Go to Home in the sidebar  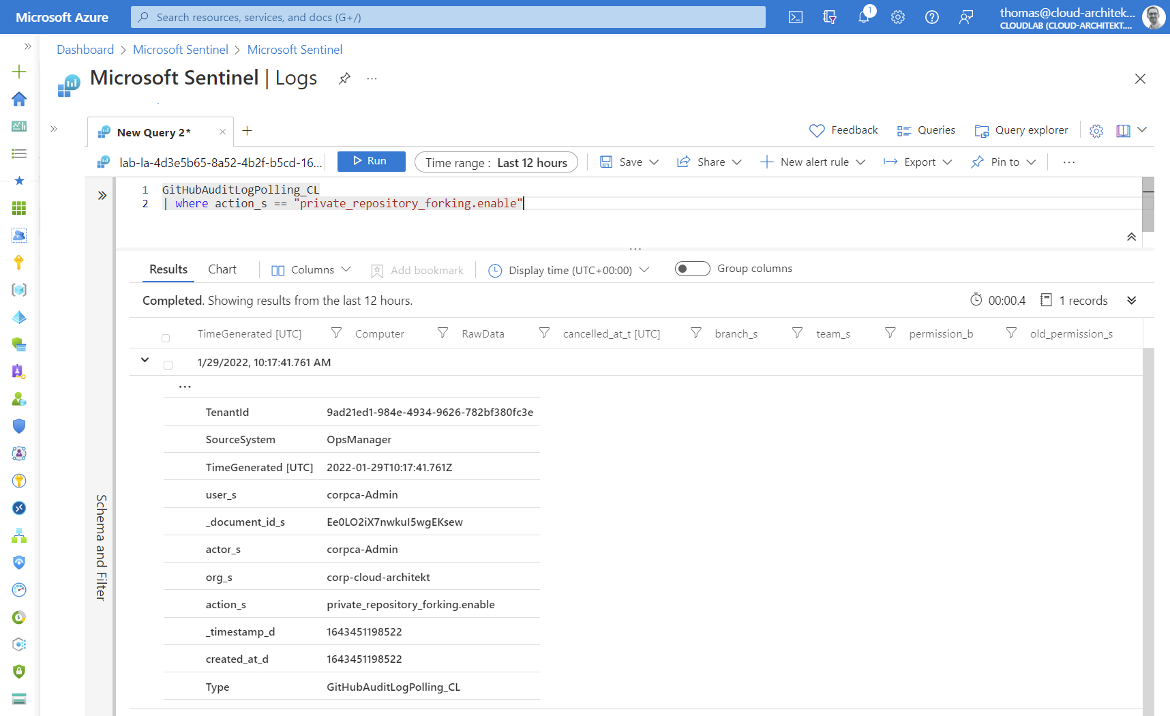19,99
